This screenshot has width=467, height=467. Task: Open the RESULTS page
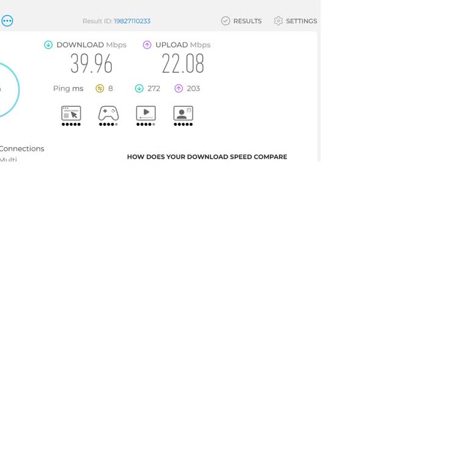click(241, 21)
